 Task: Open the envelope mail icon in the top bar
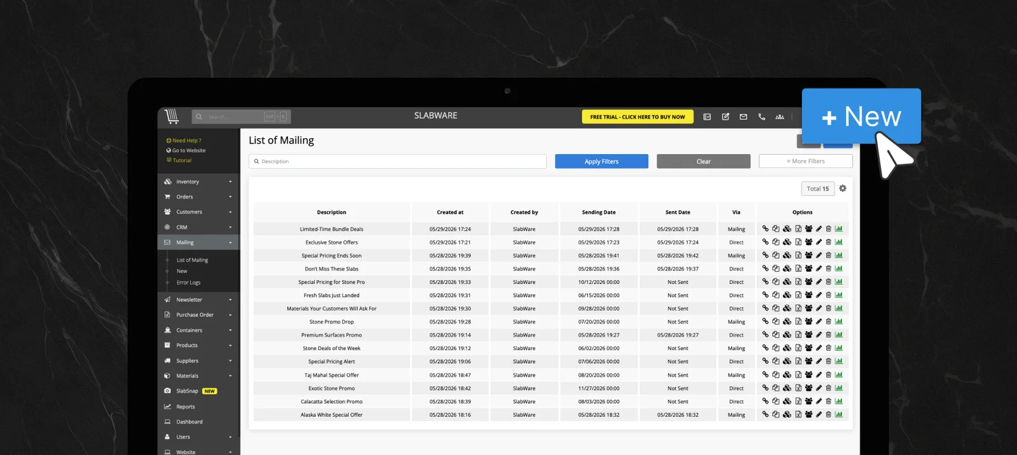click(743, 117)
